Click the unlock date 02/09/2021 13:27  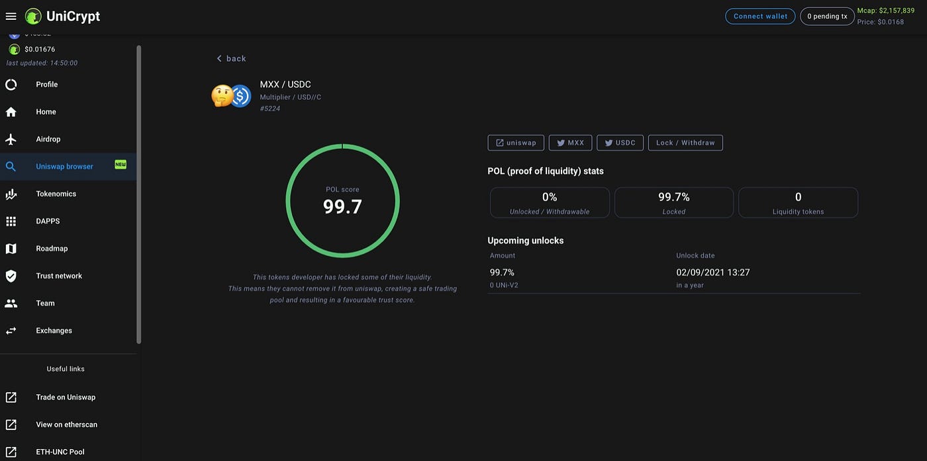(713, 272)
